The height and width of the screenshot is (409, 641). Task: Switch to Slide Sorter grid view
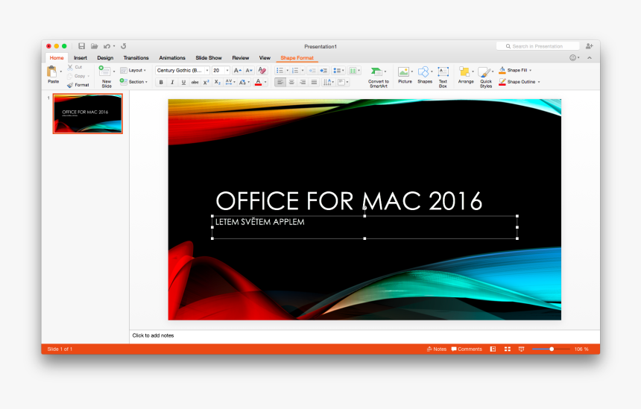pos(508,349)
